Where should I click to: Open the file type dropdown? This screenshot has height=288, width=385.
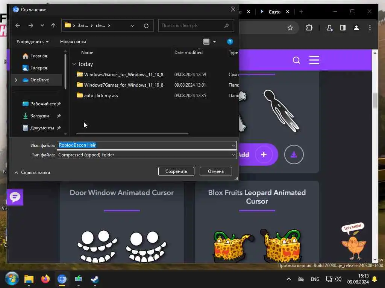click(x=147, y=155)
